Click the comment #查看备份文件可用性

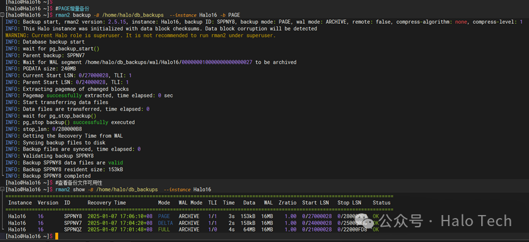click(x=78, y=183)
